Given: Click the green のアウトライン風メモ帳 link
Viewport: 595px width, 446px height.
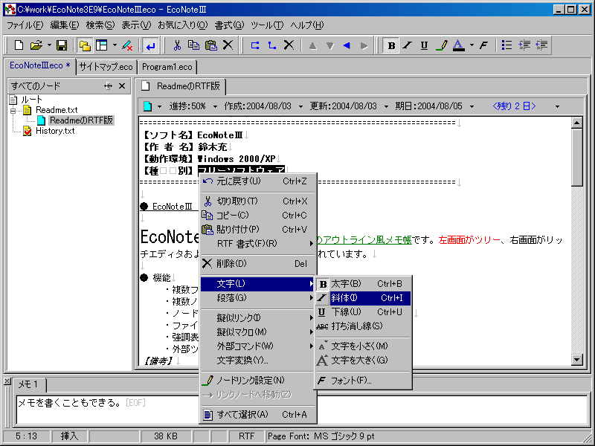Looking at the screenshot, I should coord(364,240).
